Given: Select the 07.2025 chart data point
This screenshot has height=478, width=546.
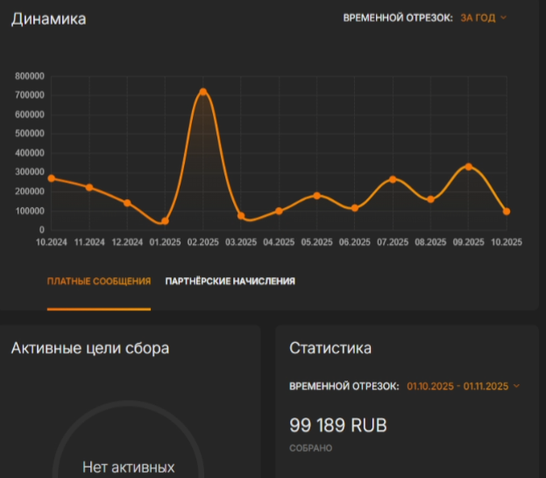Looking at the screenshot, I should 393,180.
